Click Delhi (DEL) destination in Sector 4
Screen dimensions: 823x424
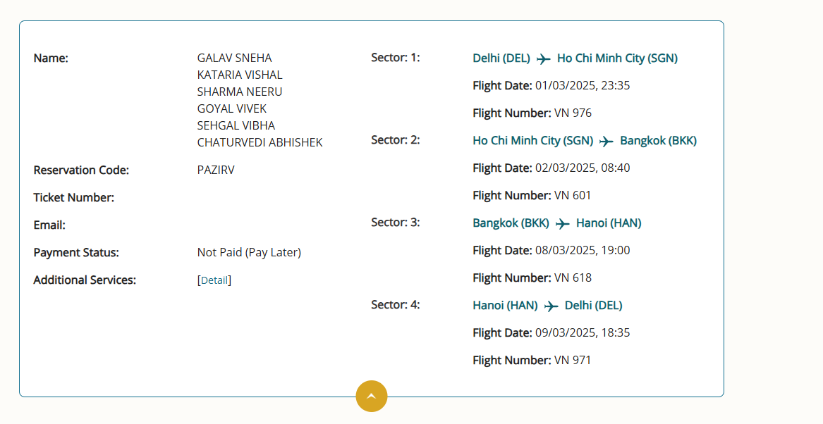click(594, 305)
